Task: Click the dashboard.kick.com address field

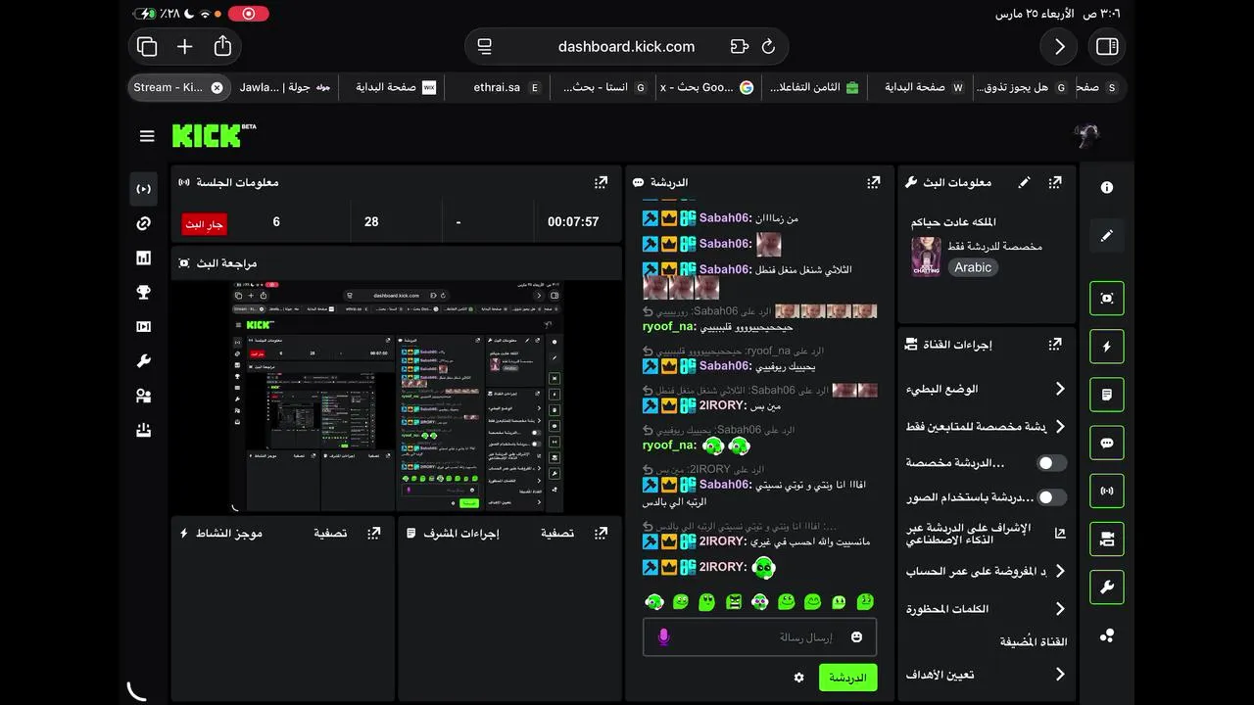Action: [627, 46]
